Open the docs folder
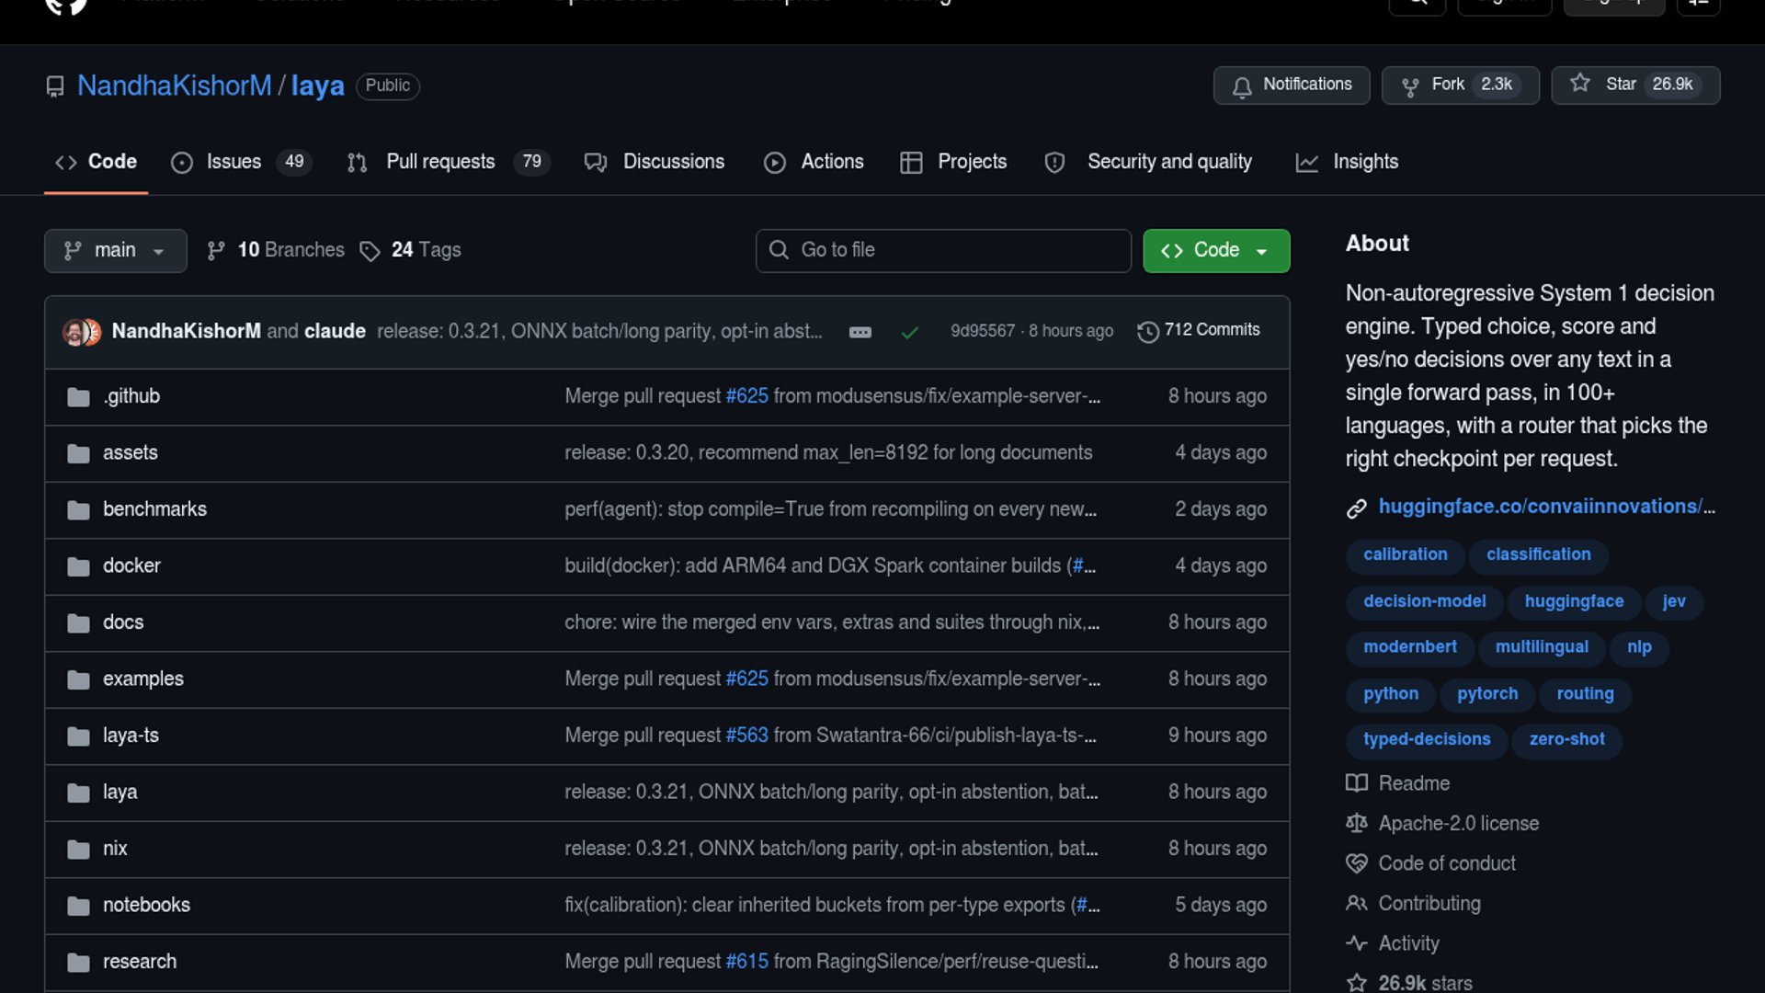Screen dimensions: 1765x993 pos(123,622)
